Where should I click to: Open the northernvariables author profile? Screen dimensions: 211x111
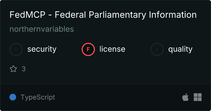tap(42, 29)
